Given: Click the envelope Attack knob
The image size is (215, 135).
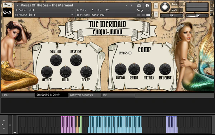Looking at the screenshot, I should click(47, 72).
